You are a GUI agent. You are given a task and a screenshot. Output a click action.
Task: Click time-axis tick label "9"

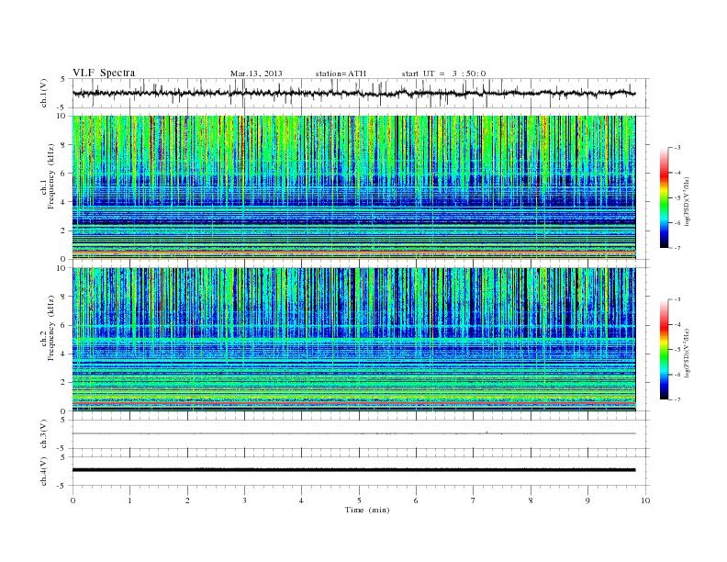(x=587, y=500)
